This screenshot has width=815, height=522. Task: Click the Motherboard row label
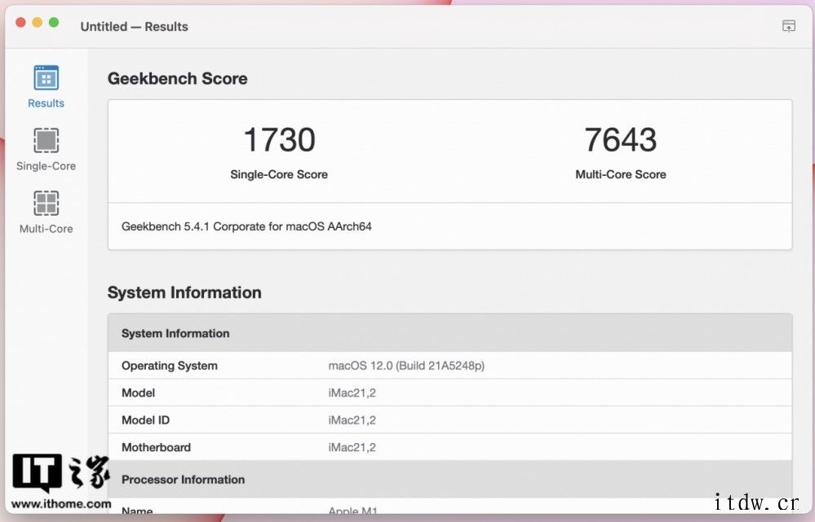pos(156,447)
